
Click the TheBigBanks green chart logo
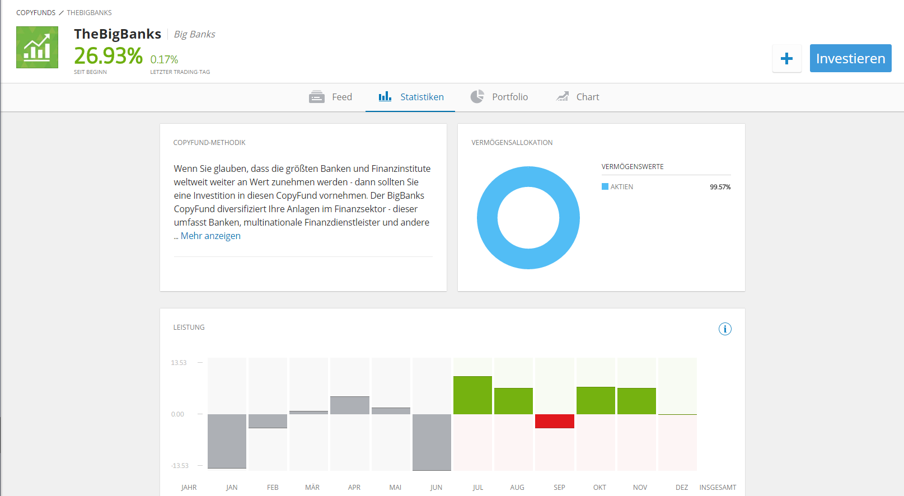[x=37, y=48]
